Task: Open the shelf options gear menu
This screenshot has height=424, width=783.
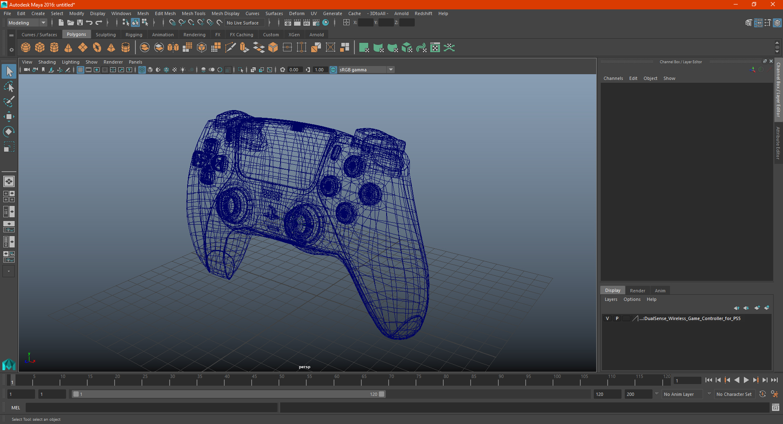Action: pyautogui.click(x=11, y=50)
